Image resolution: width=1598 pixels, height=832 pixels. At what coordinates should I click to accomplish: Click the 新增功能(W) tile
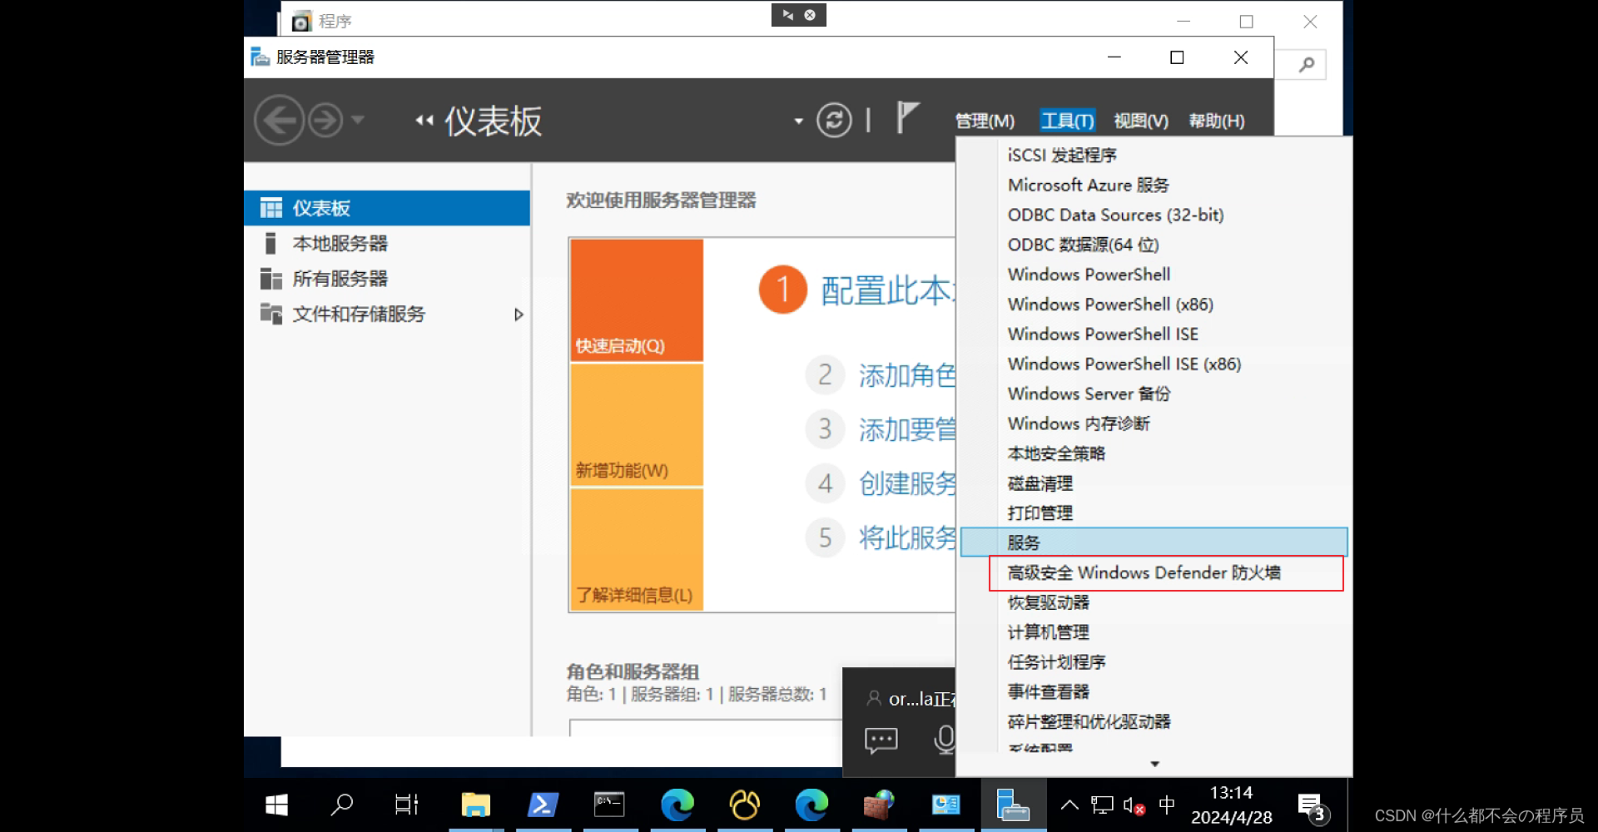pyautogui.click(x=637, y=424)
